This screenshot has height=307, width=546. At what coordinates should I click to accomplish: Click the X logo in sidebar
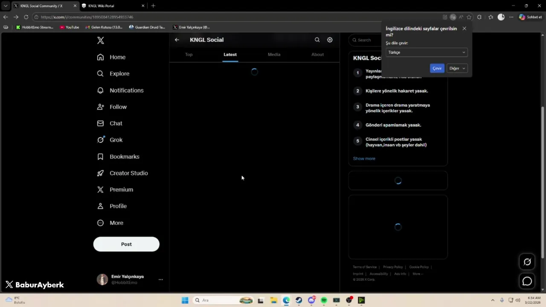101,41
